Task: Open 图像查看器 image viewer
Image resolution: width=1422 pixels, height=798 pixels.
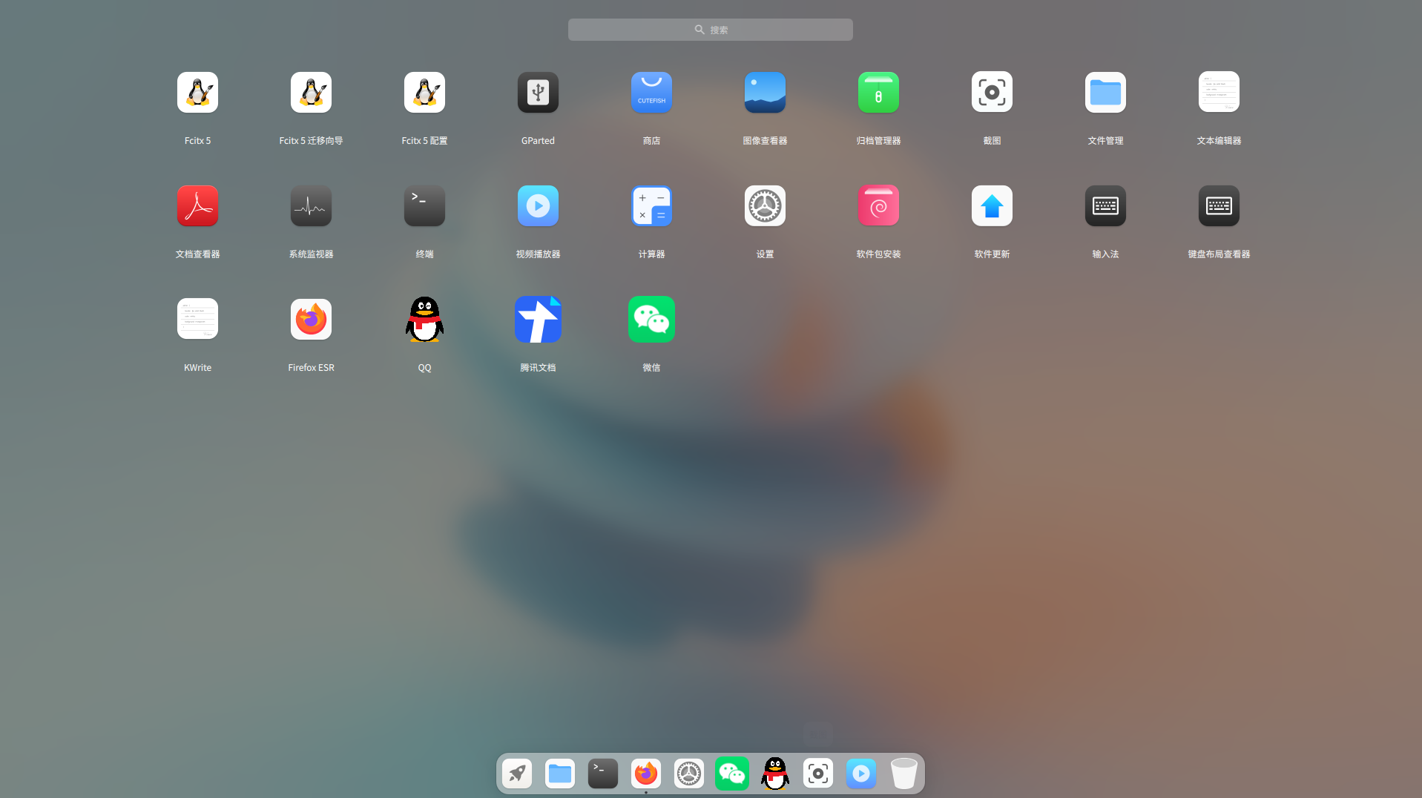Action: (x=765, y=93)
